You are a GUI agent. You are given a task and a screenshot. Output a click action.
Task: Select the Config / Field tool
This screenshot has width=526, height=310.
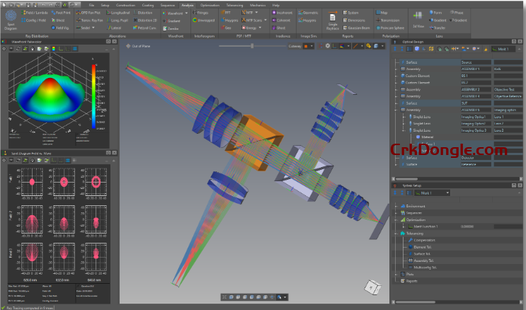34,21
